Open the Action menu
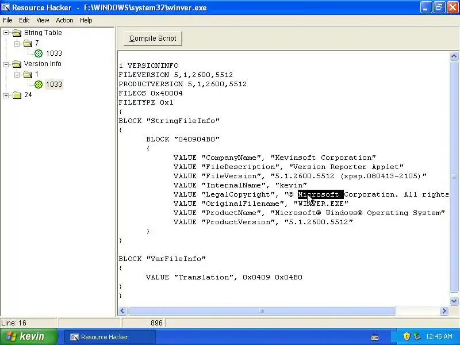Screen dimensions: 460x345 click(x=64, y=20)
